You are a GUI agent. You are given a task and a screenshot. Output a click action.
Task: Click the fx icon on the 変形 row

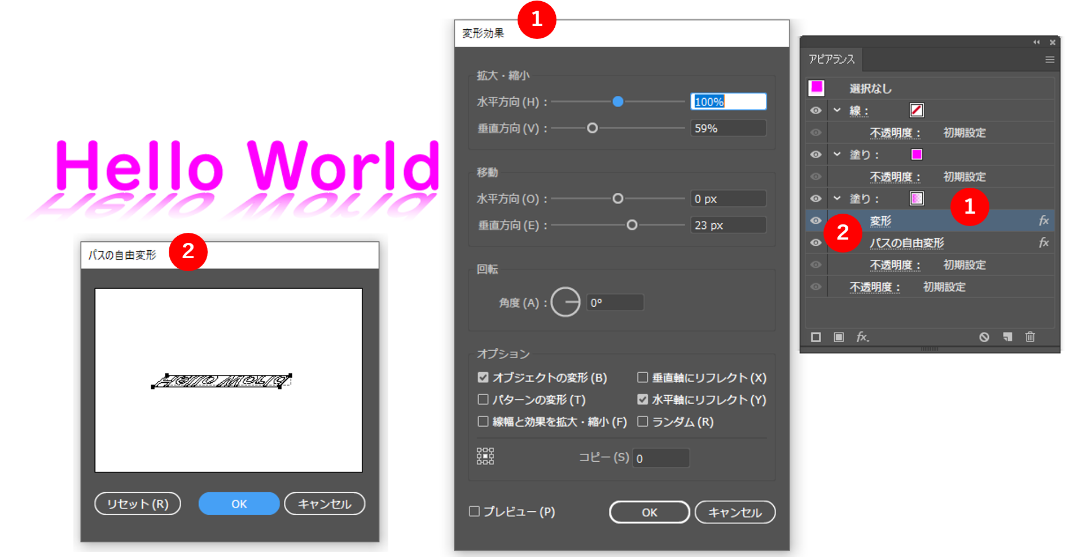click(x=1044, y=220)
